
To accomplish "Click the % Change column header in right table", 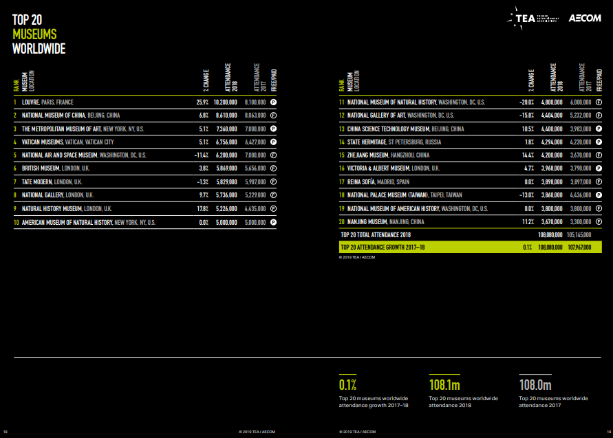I will (x=532, y=80).
